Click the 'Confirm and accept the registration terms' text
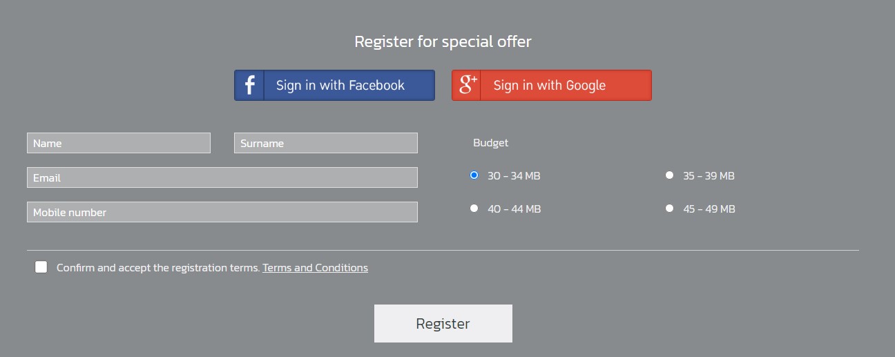895x357 pixels. point(158,268)
